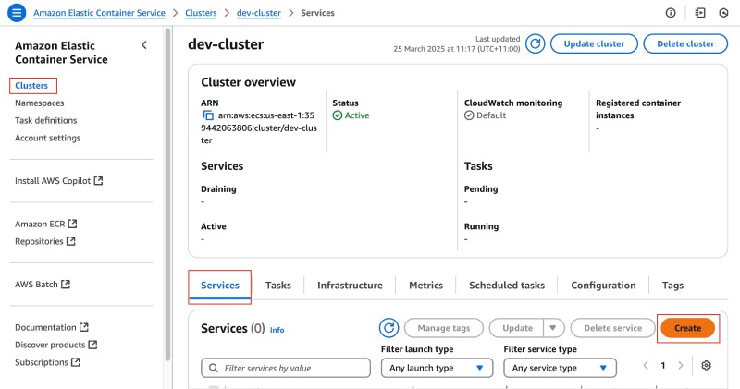Click the Manage tags button
This screenshot has width=740, height=389.
pyautogui.click(x=444, y=328)
